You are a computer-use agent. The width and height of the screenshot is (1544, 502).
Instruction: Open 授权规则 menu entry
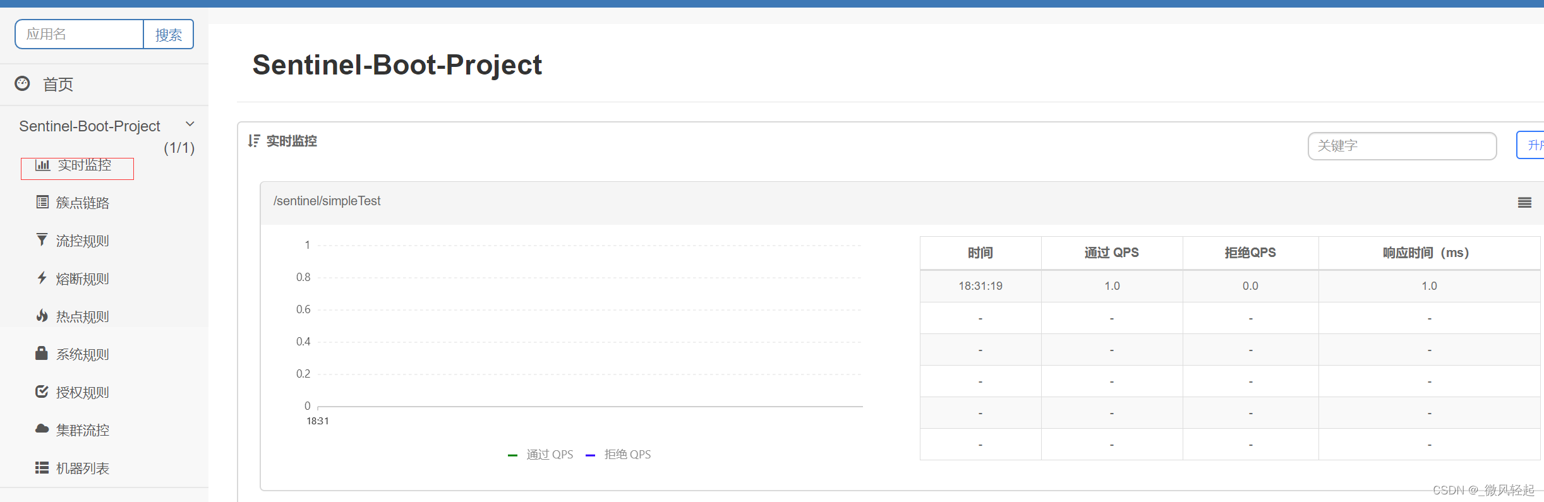pyautogui.click(x=82, y=392)
